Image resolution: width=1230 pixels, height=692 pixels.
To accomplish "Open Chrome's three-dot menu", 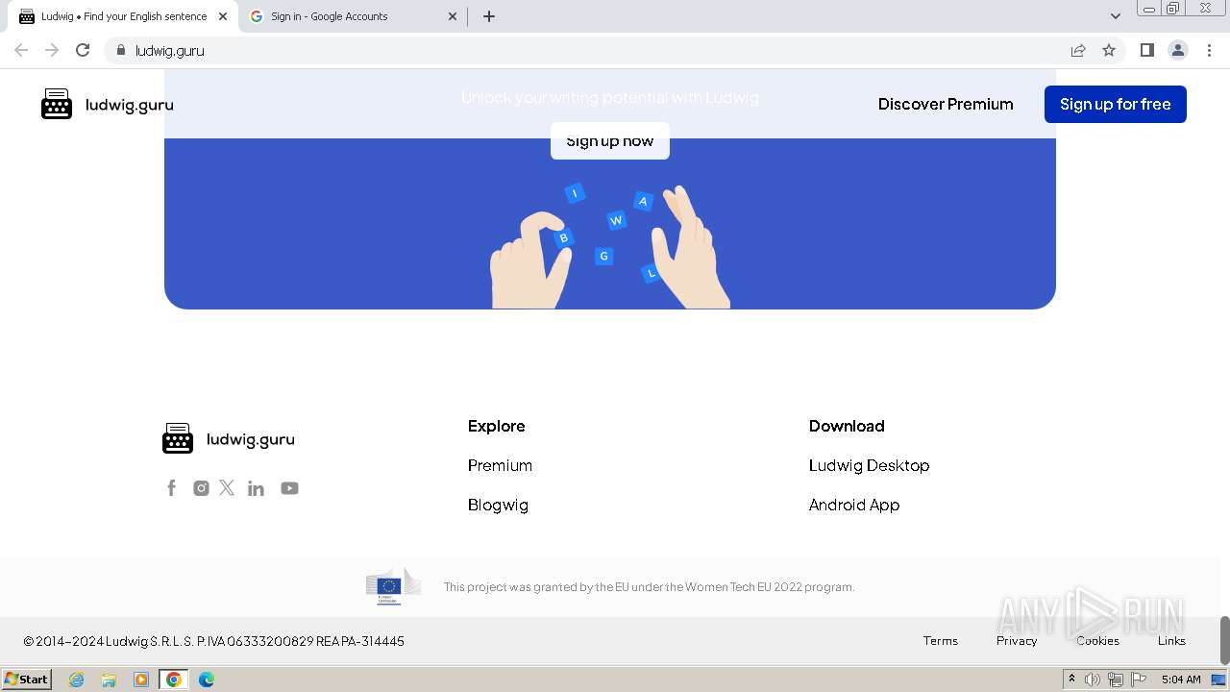I will (1209, 50).
